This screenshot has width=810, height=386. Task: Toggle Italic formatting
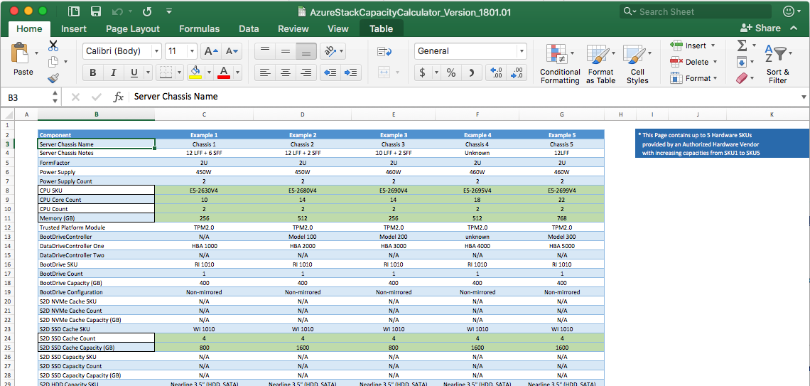tap(114, 73)
